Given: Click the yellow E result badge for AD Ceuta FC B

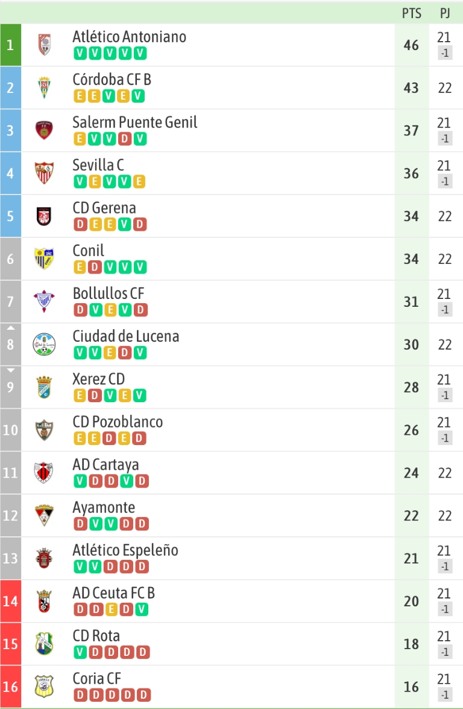Looking at the screenshot, I should pyautogui.click(x=110, y=609).
